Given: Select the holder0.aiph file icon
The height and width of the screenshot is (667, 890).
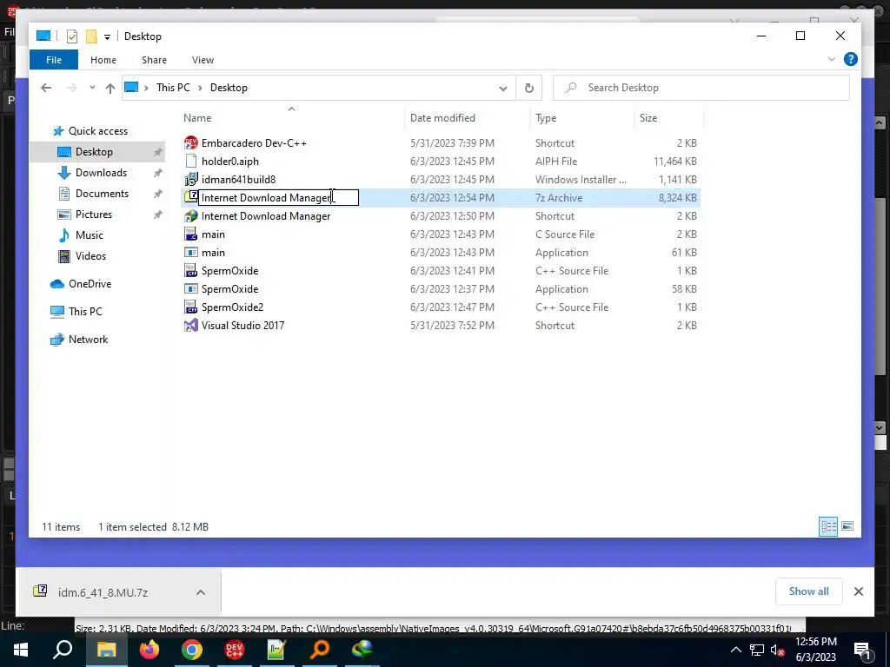Looking at the screenshot, I should click(190, 161).
